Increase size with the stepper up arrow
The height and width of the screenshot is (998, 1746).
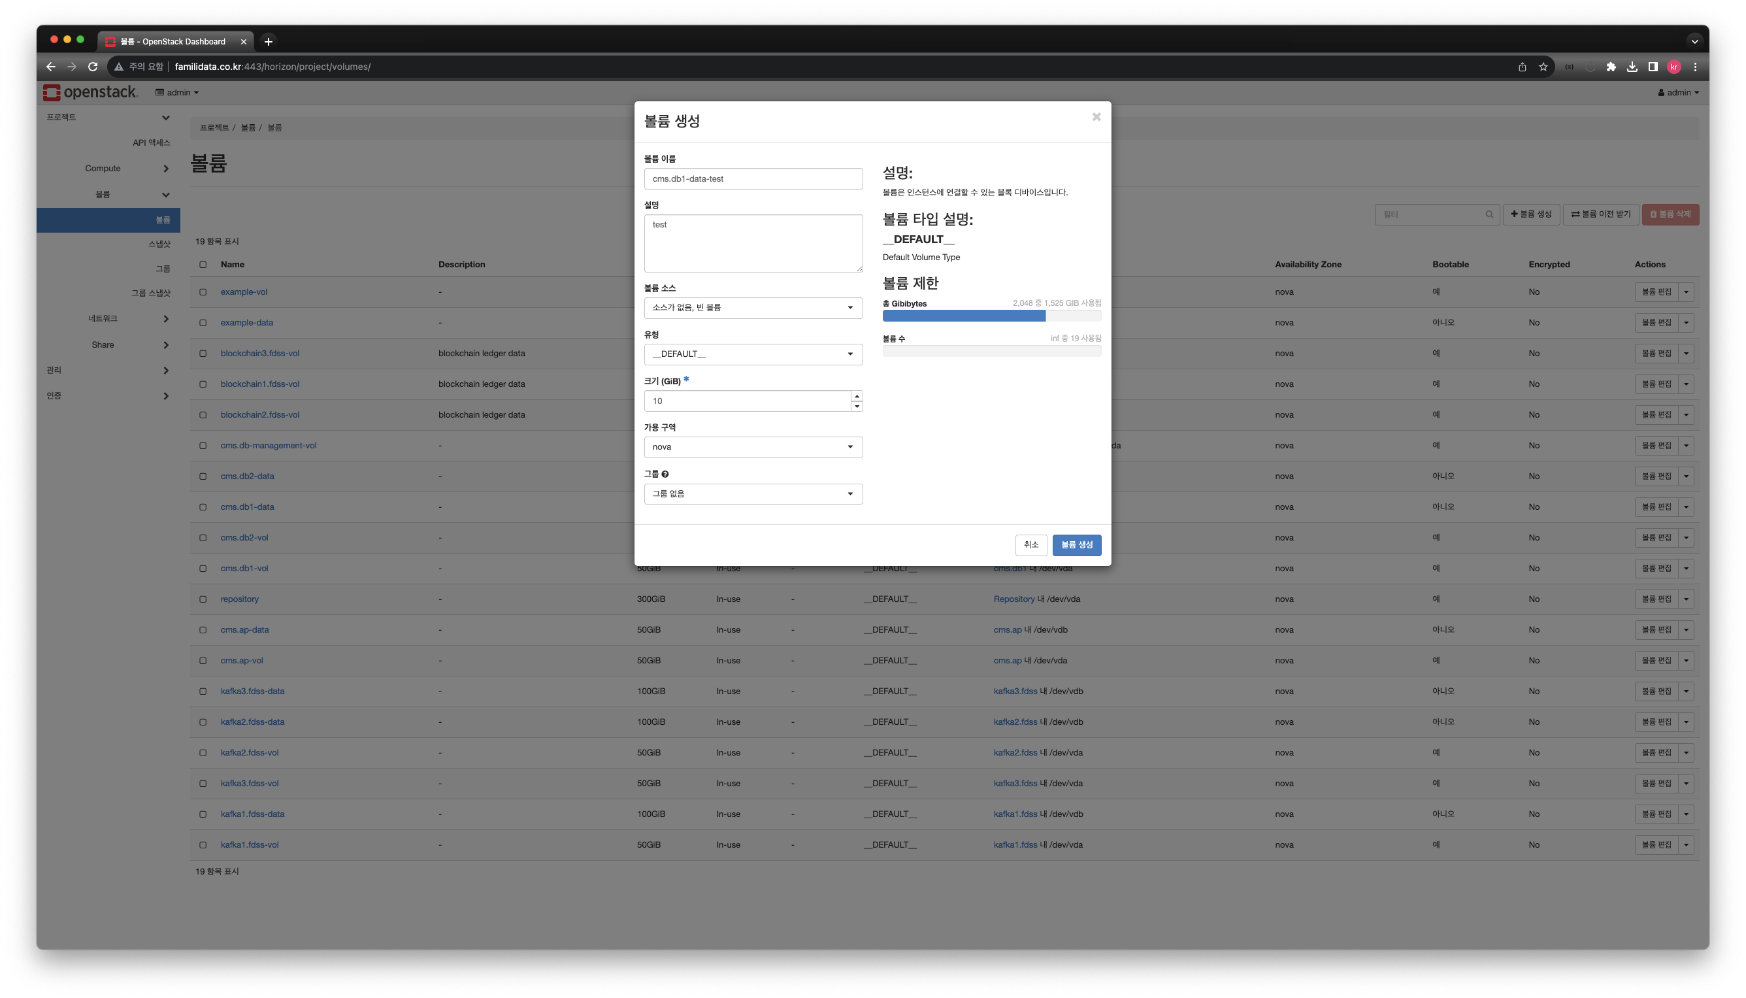[857, 396]
